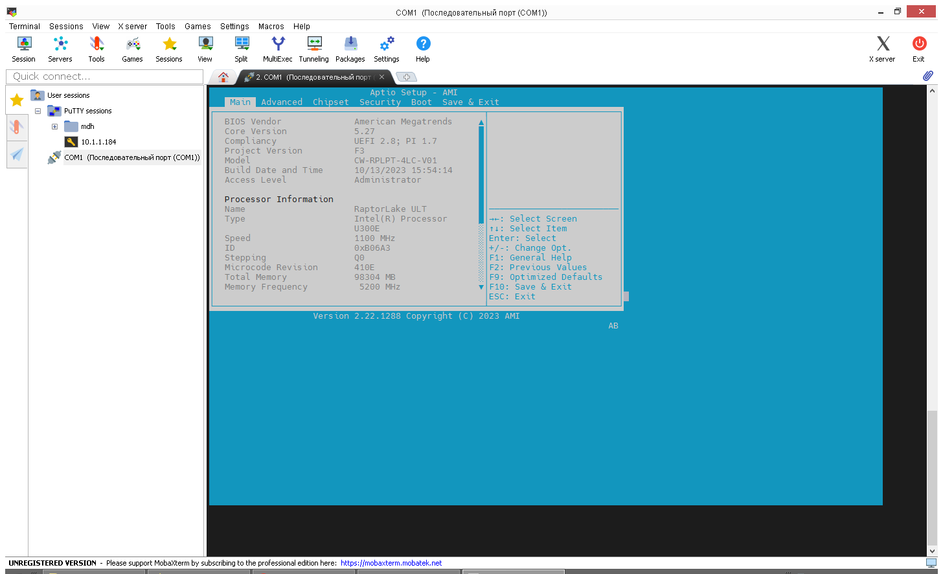
Task: Open the Settings gears toolbar icon
Action: [387, 49]
